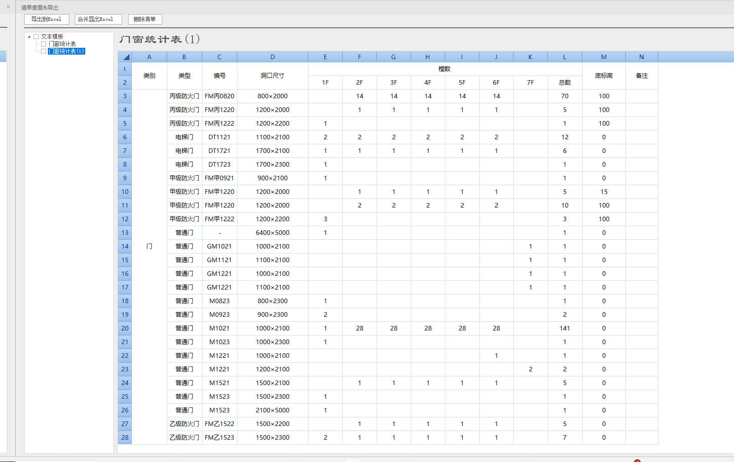Select column D header
The width and height of the screenshot is (734, 462).
[273, 57]
